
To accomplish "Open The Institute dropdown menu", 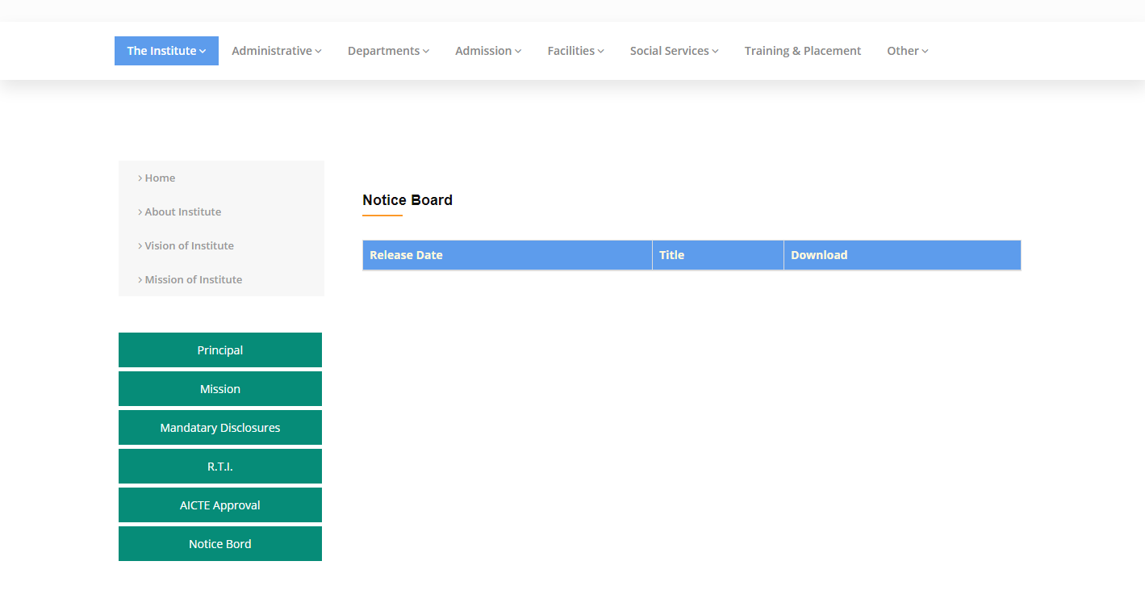I will click(166, 51).
